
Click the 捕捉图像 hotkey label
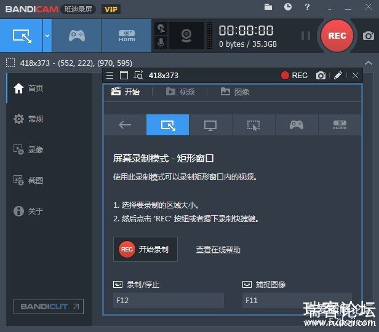point(271,285)
